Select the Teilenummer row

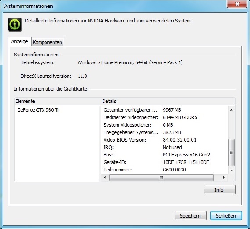pos(165,170)
